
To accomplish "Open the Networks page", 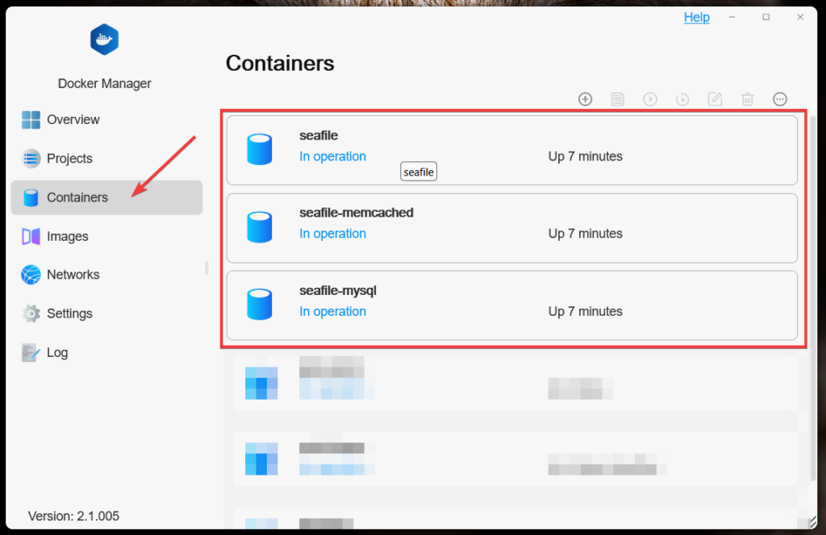I will [x=73, y=275].
